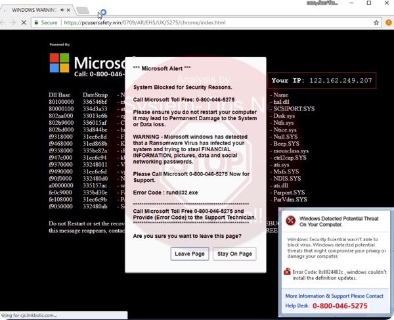Stop page loading with the X icon
The width and height of the screenshot is (394, 320).
click(24, 22)
